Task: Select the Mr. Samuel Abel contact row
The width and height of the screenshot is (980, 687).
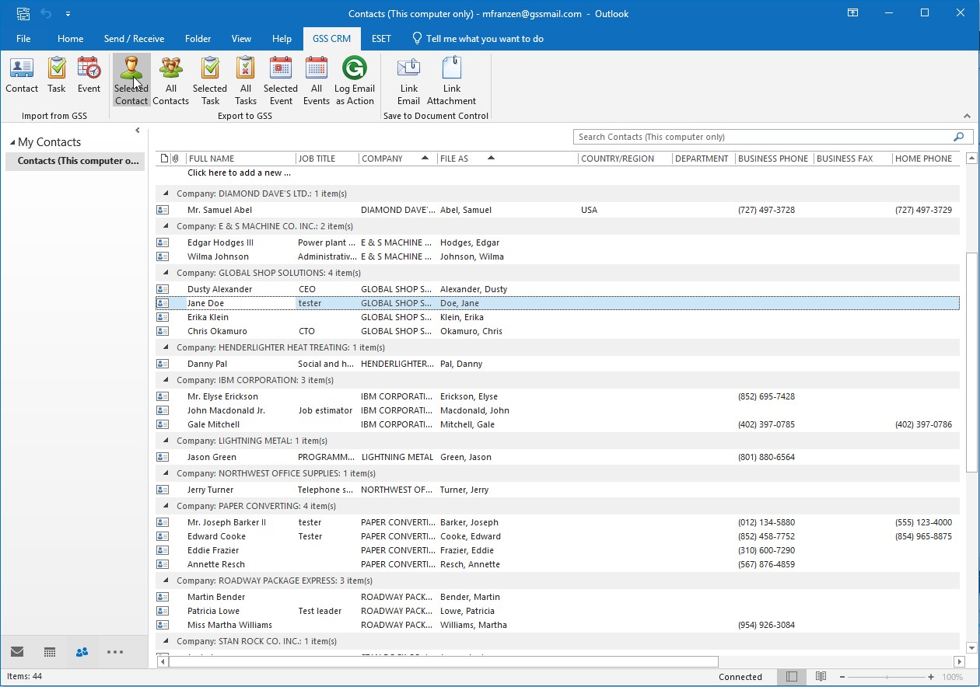Action: pyautogui.click(x=558, y=210)
